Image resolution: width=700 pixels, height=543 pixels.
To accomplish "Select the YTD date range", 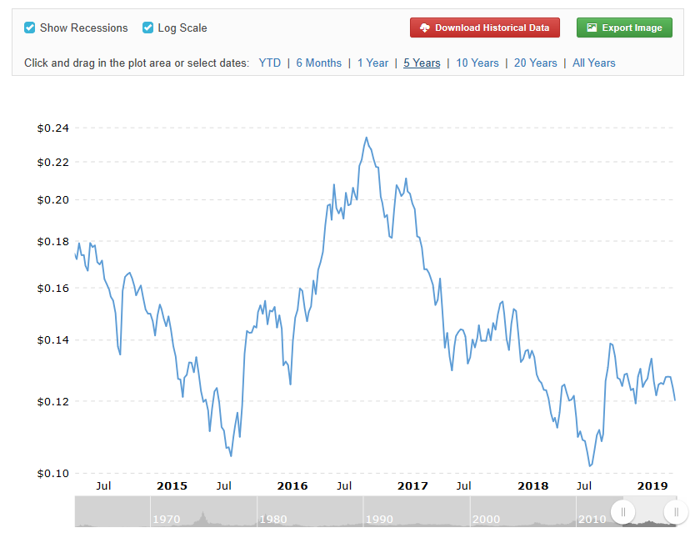I will coord(269,62).
